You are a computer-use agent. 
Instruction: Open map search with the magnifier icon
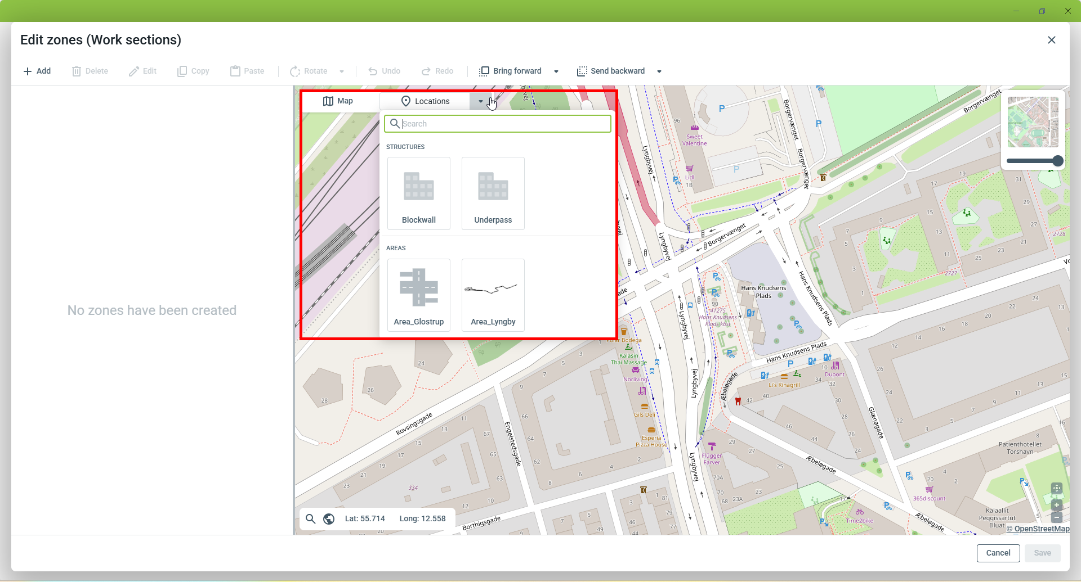pos(310,518)
